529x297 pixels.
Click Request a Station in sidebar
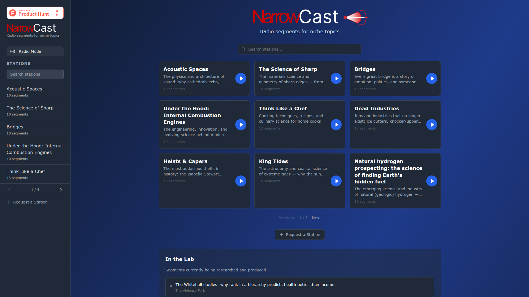[x=27, y=202]
